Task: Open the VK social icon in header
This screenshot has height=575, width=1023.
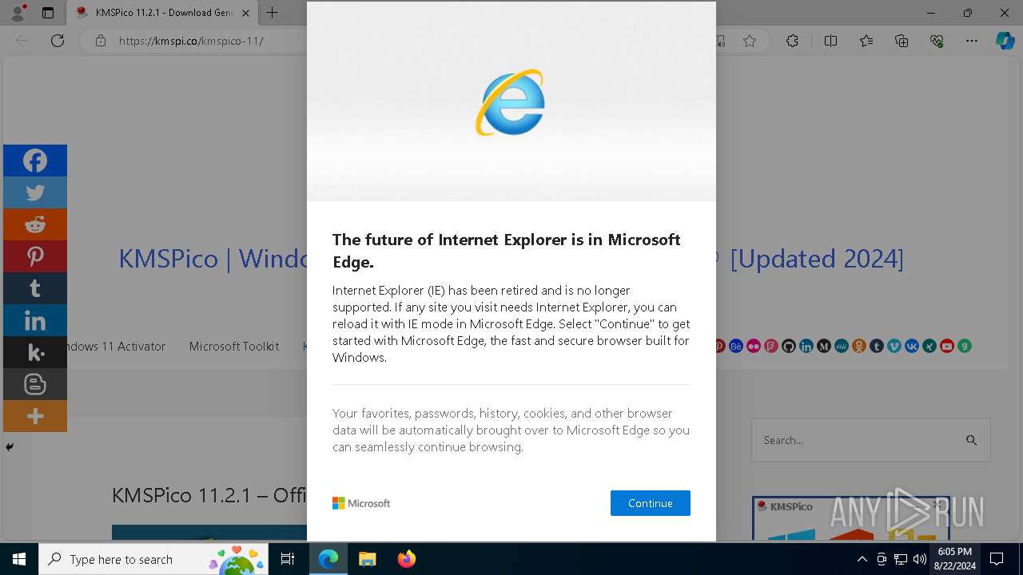Action: point(912,346)
